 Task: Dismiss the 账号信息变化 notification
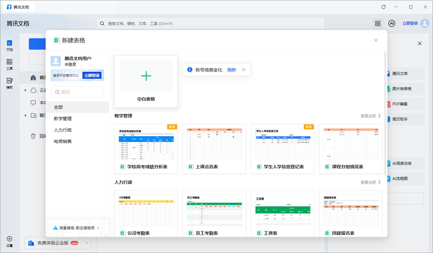coord(244,70)
